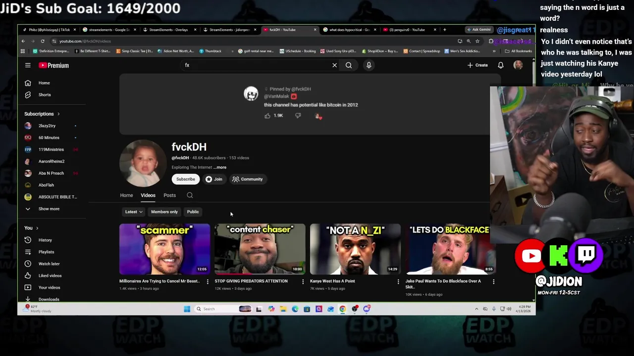Switch to Phibz TikTok browser tab
The height and width of the screenshot is (356, 634).
click(48, 30)
